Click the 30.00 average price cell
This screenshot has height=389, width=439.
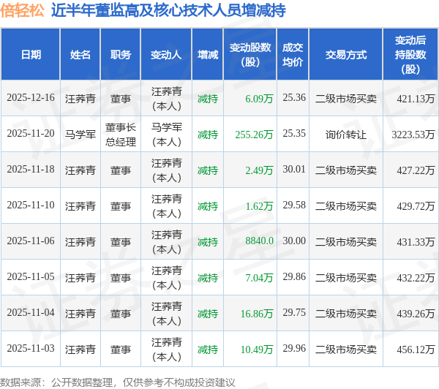(294, 241)
